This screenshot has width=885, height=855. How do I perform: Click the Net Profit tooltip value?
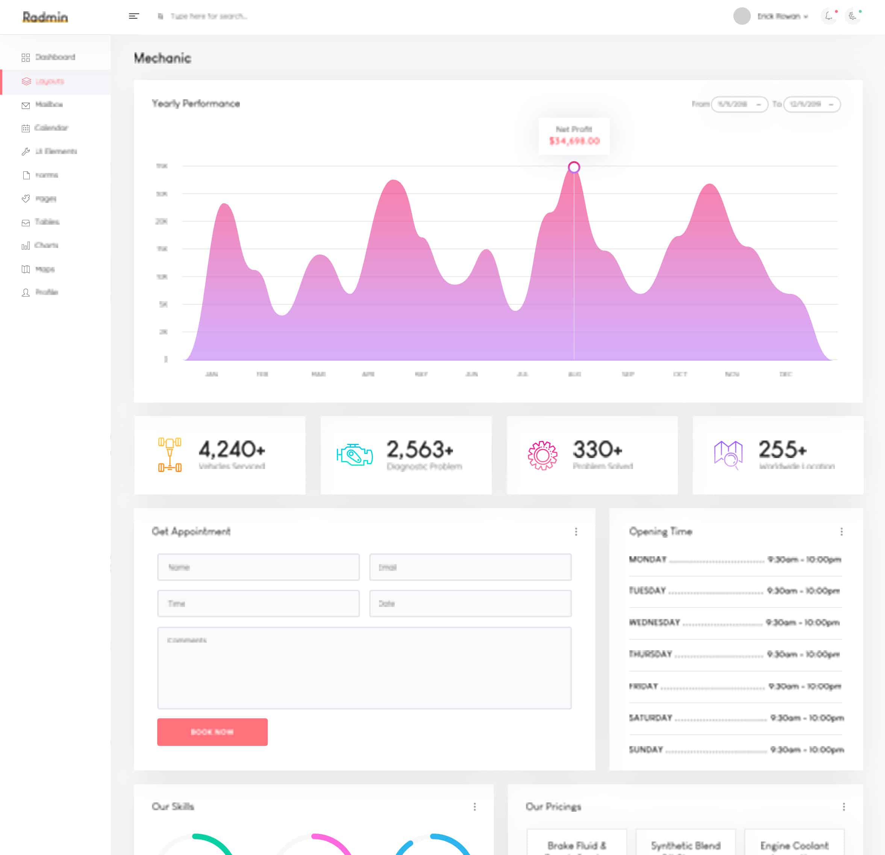[x=574, y=141]
